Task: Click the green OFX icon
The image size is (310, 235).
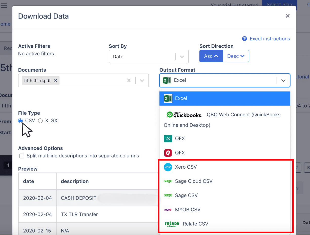Action: (x=168, y=138)
